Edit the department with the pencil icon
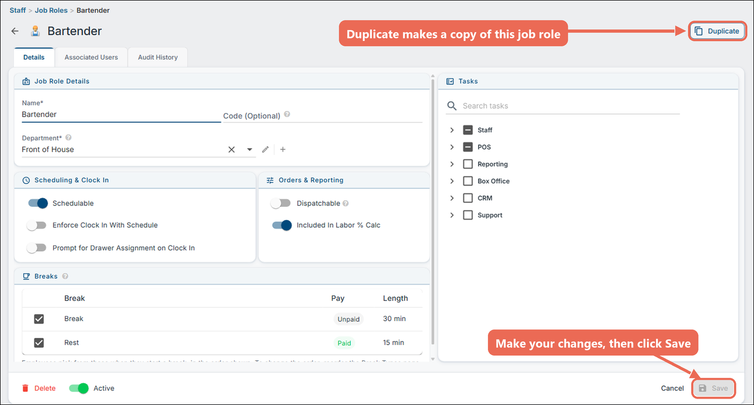 (x=266, y=149)
